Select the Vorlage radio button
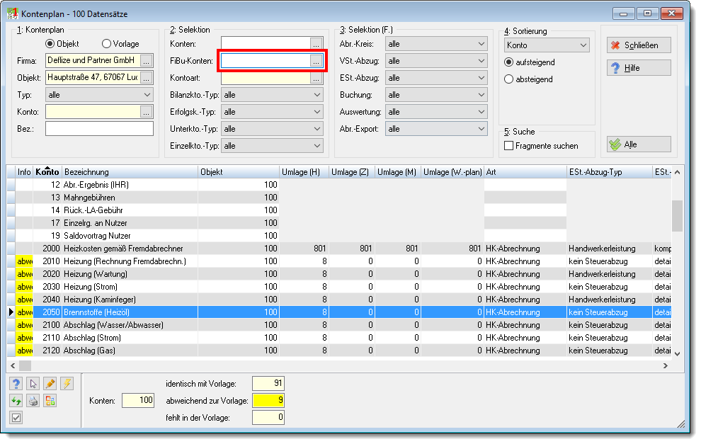The width and height of the screenshot is (701, 444). pyautogui.click(x=106, y=44)
